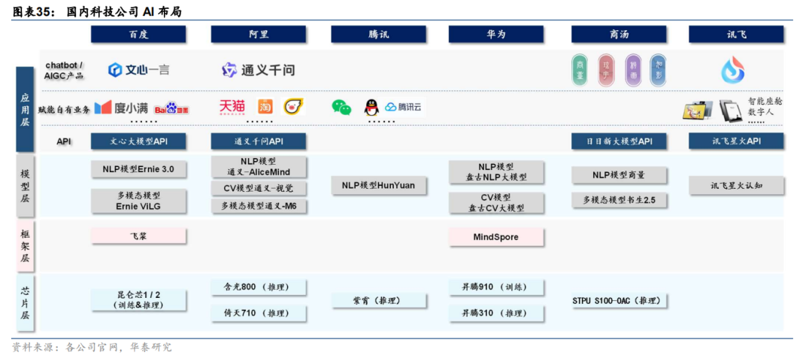Image resolution: width=812 pixels, height=358 pixels.
Task: Click the 通义千问API box
Action: click(259, 141)
